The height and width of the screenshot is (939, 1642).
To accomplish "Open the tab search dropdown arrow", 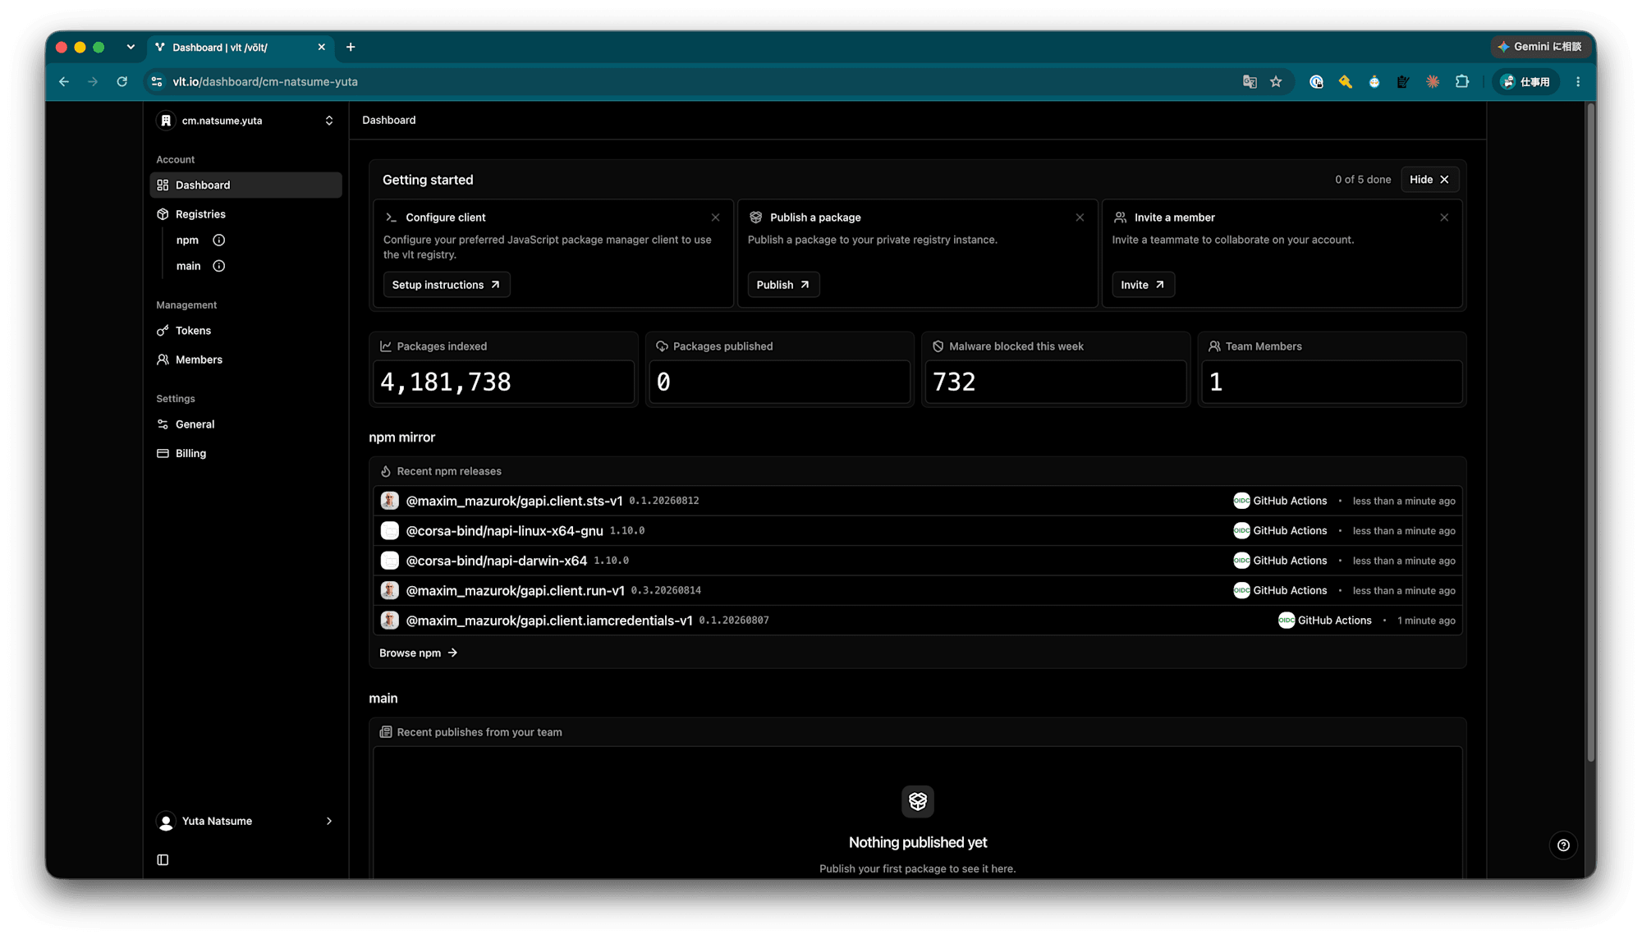I will click(131, 47).
